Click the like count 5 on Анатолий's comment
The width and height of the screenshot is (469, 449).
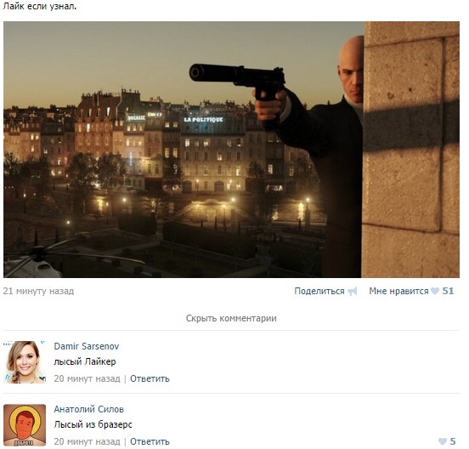[x=453, y=441]
